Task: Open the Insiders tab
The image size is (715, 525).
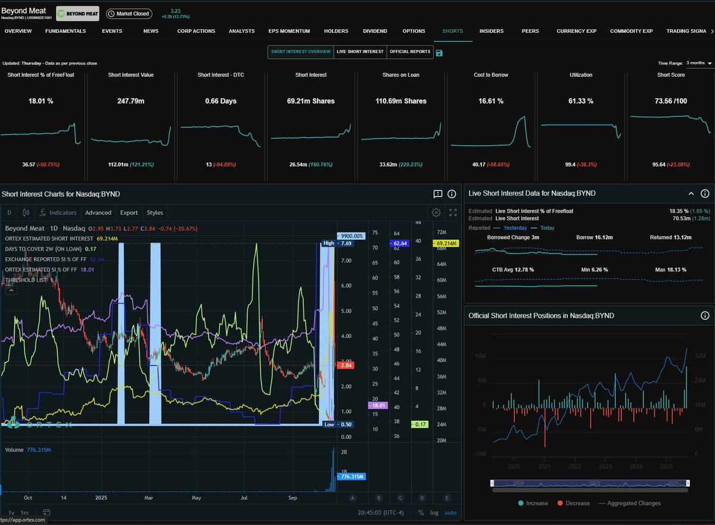Action: (491, 31)
